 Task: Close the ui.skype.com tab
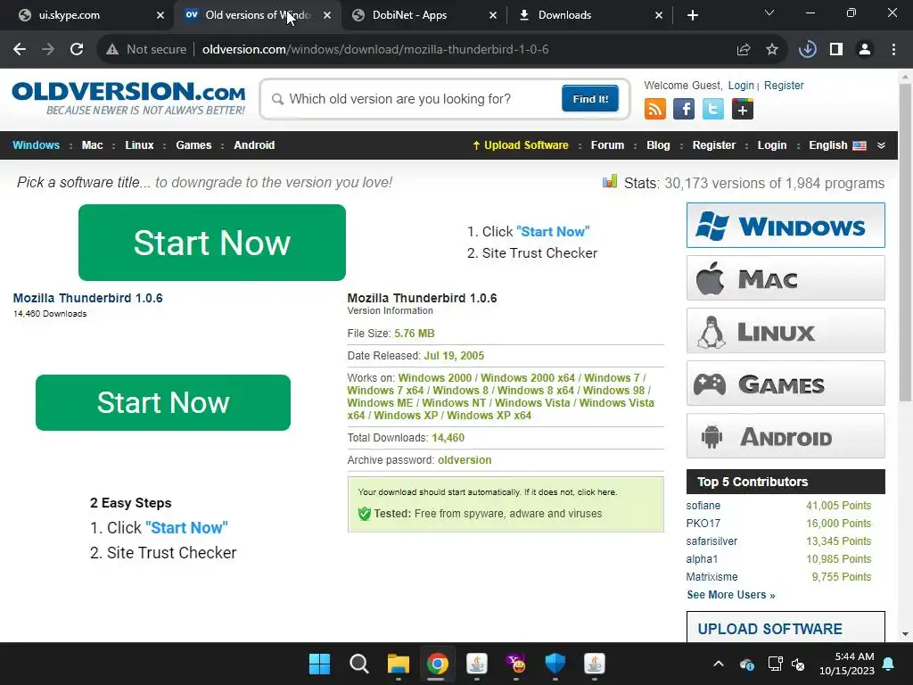(160, 15)
